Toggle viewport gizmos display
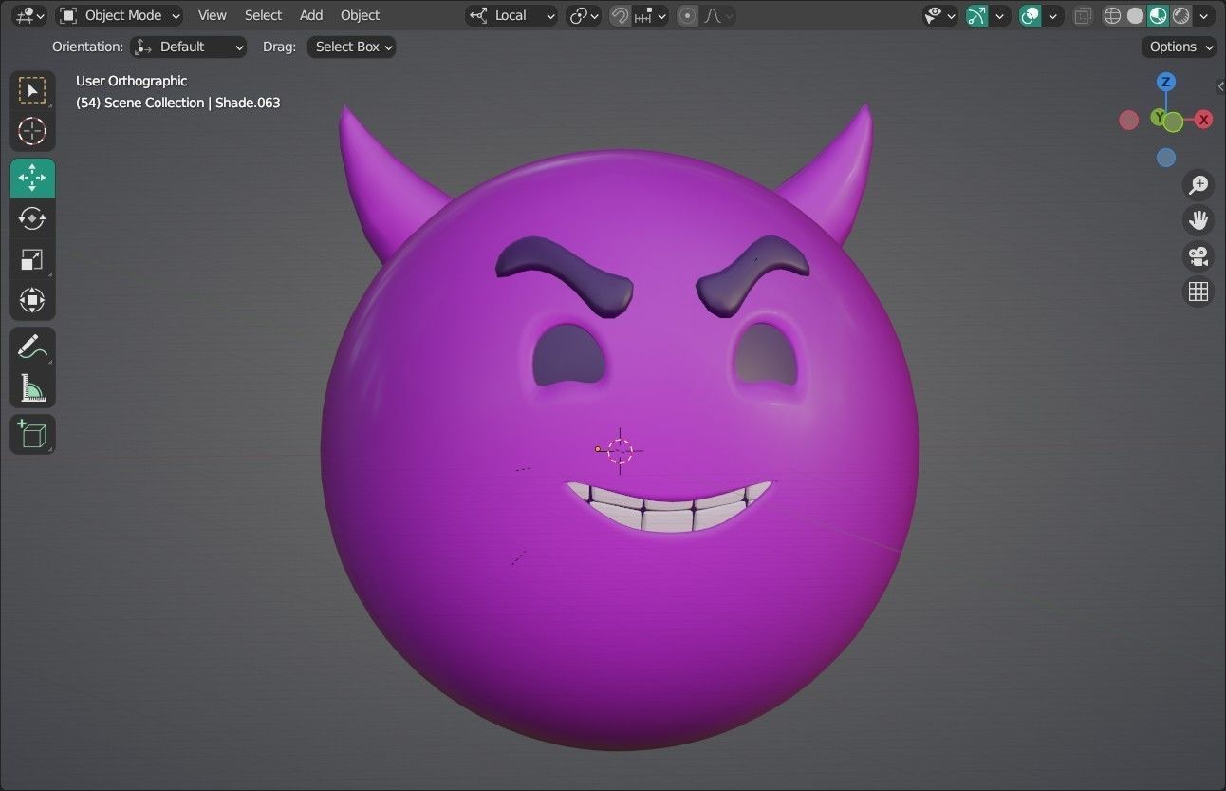The image size is (1226, 791). pos(976,15)
